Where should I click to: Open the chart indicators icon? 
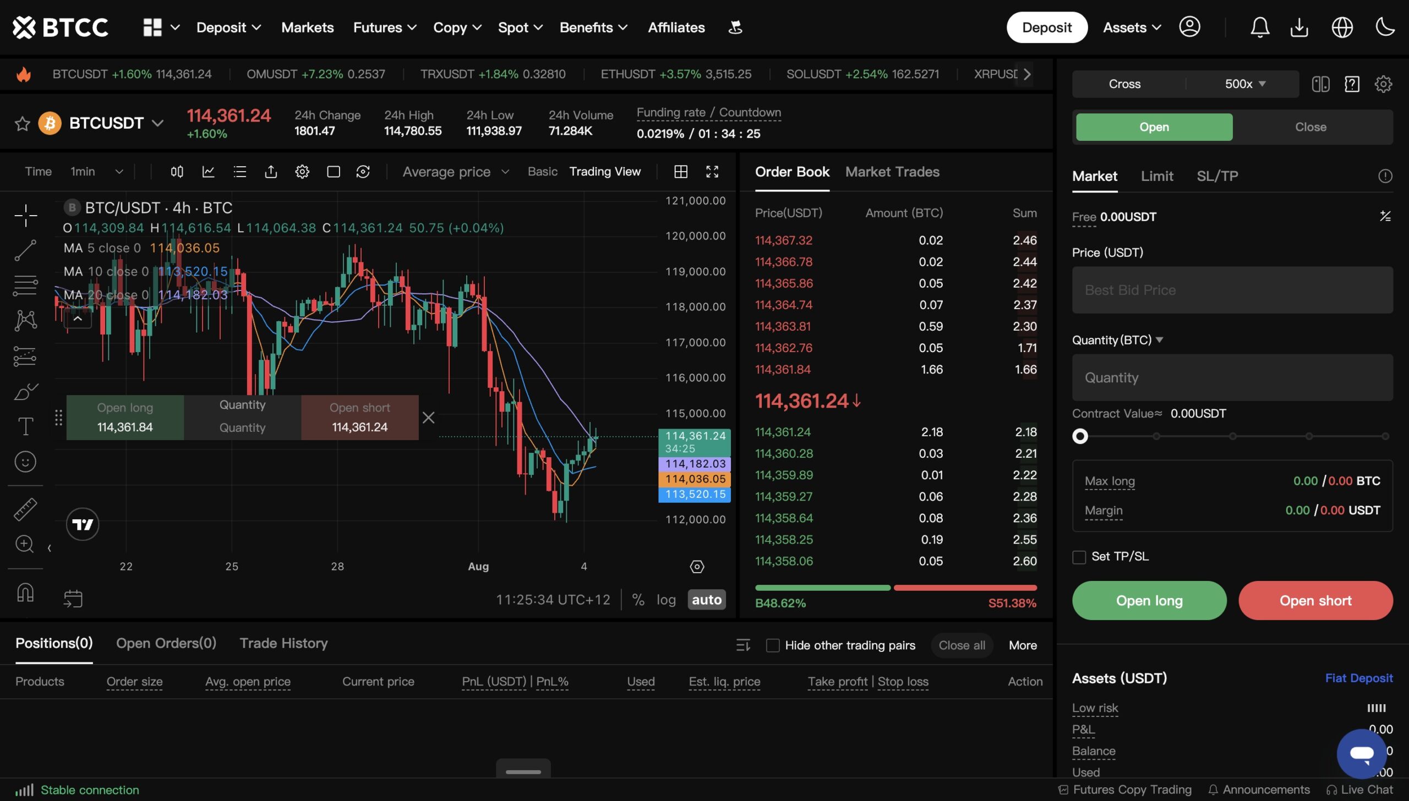coord(208,172)
